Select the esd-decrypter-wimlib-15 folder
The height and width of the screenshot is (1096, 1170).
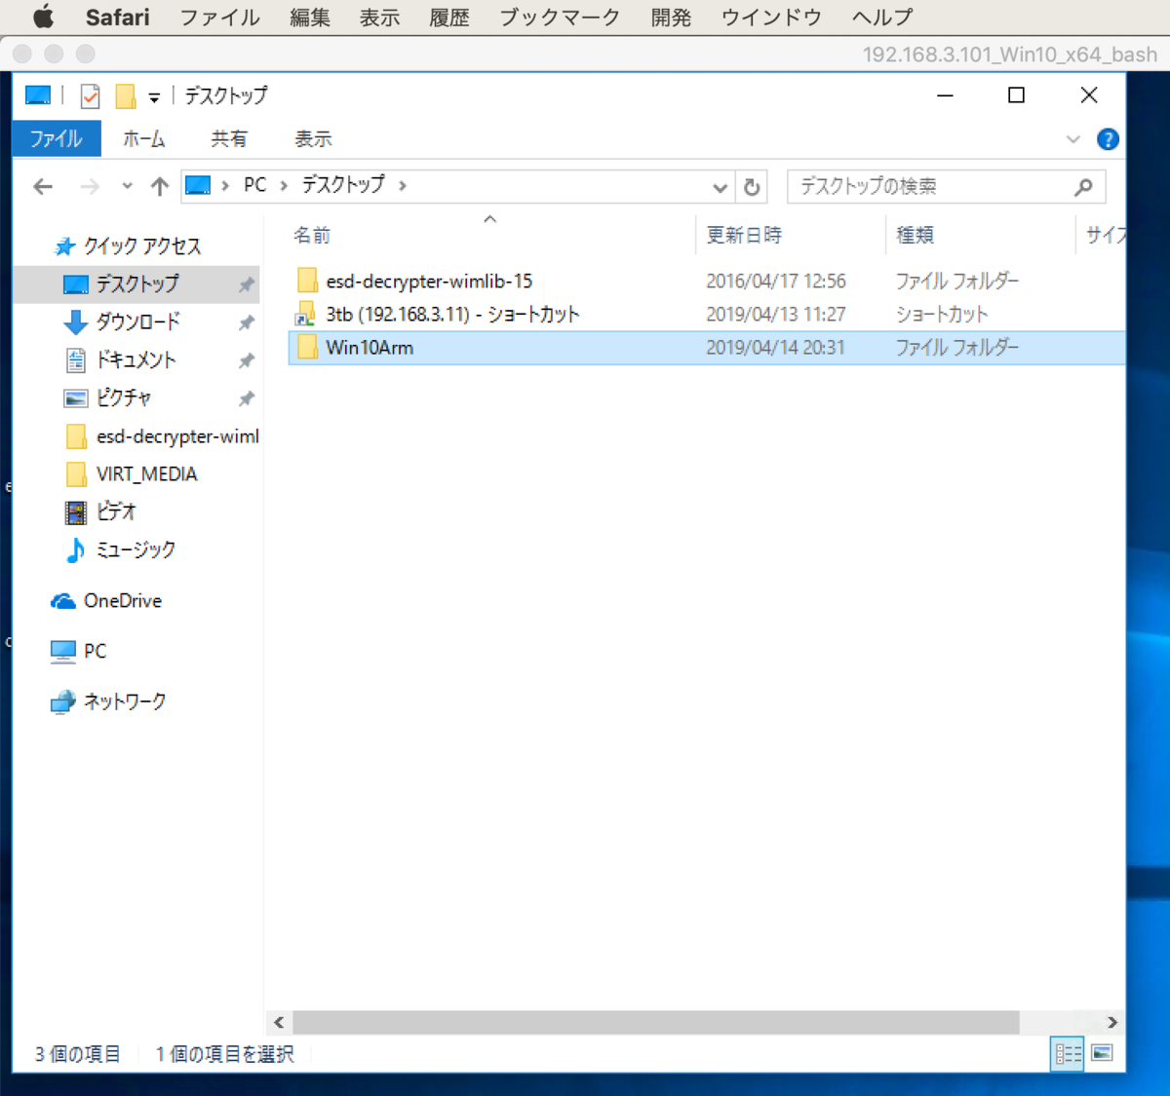(x=429, y=282)
